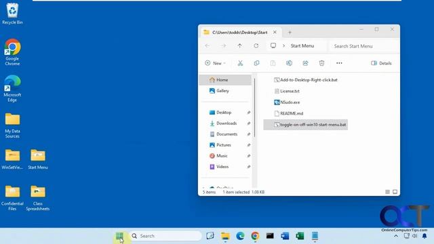The image size is (434, 244).
Task: Click the Paste icon in Explorer toolbar
Action: 273,63
